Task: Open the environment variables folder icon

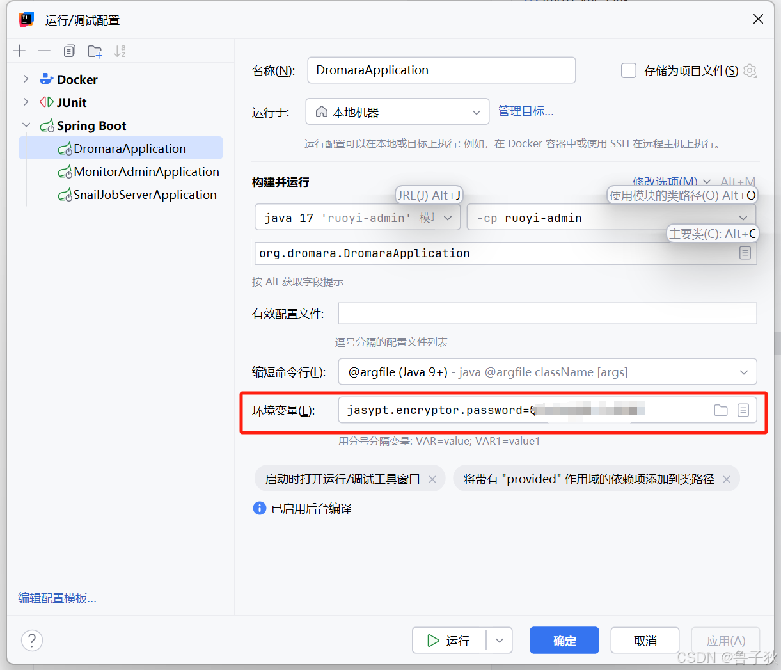Action: coord(721,410)
